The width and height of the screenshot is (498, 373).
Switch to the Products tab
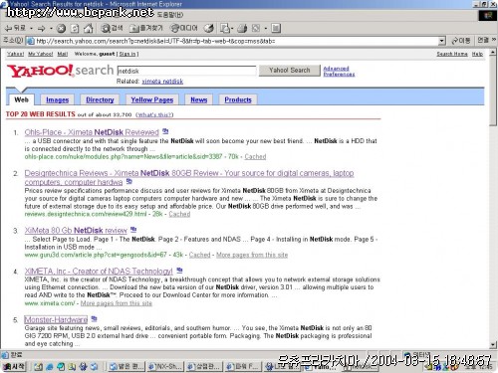point(238,99)
